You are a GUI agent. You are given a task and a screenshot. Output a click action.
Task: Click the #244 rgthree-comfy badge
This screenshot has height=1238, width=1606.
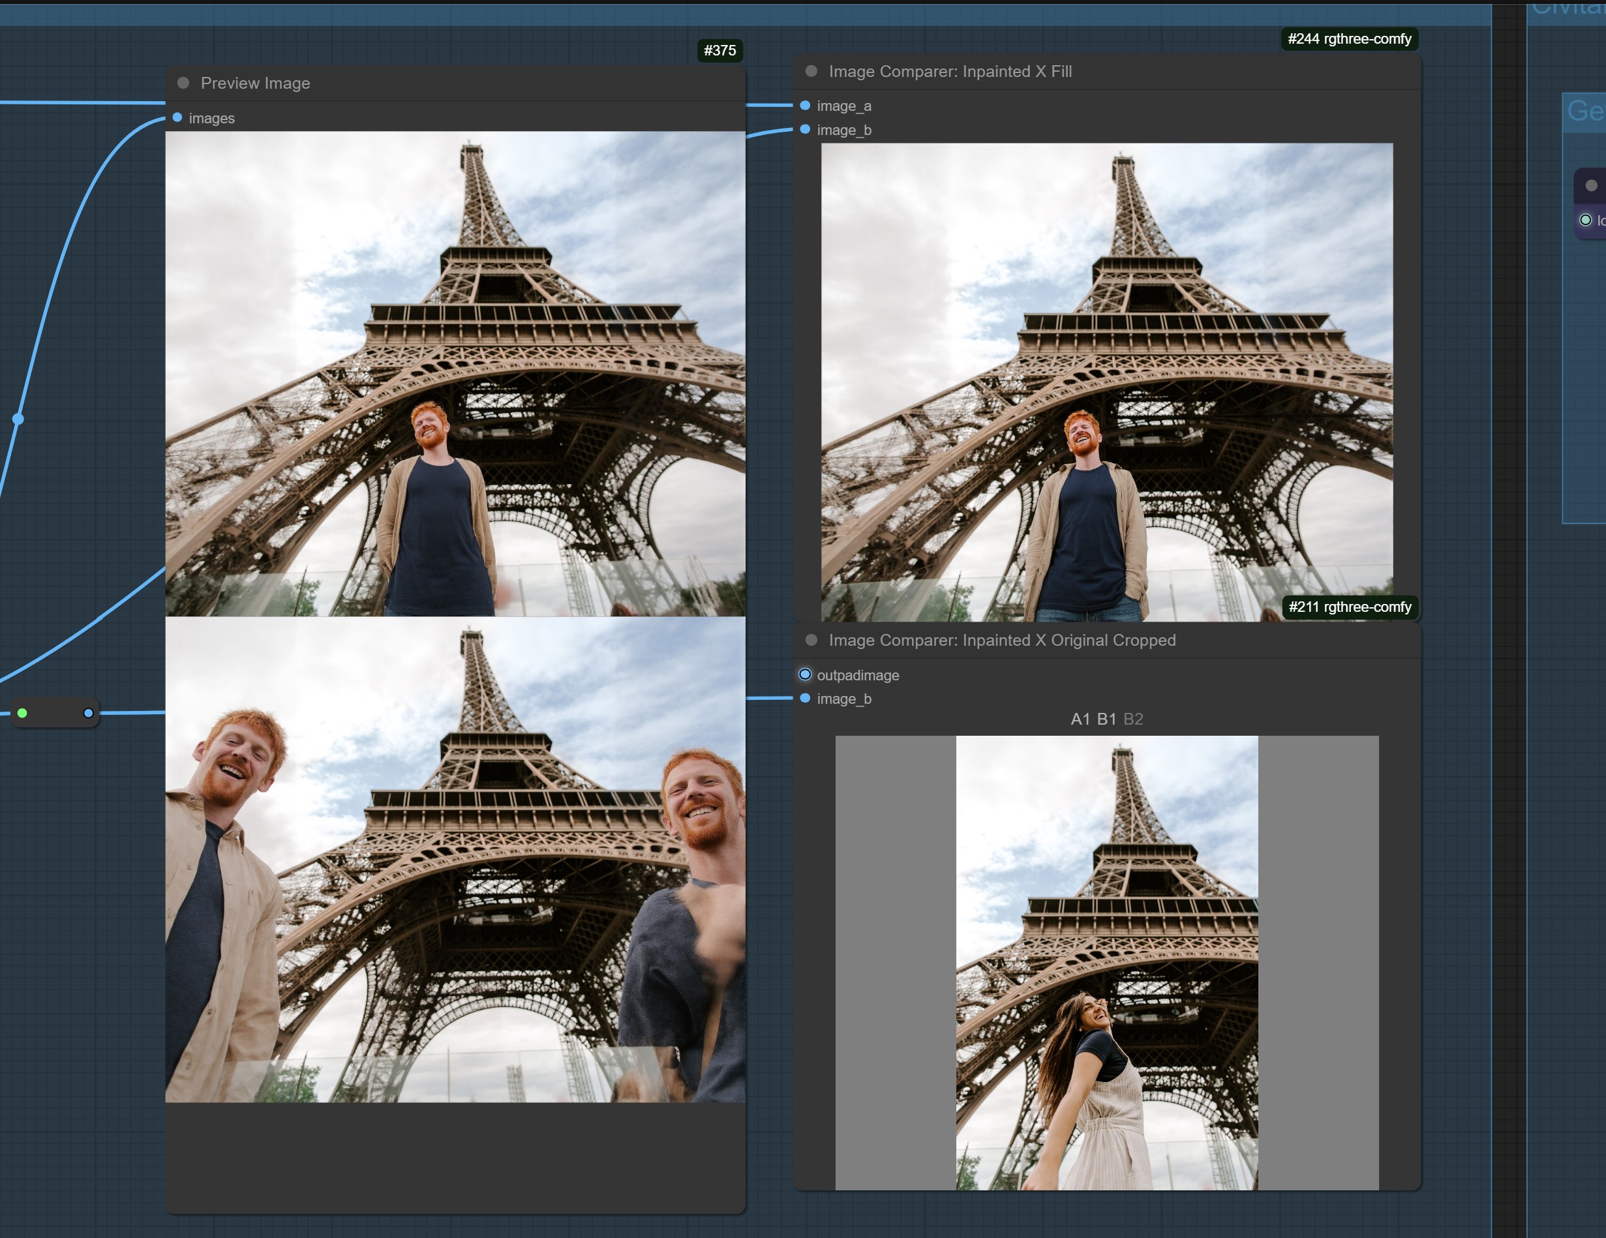point(1348,39)
